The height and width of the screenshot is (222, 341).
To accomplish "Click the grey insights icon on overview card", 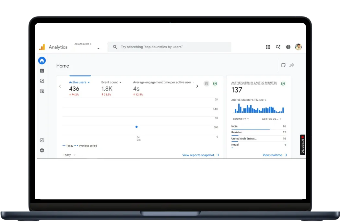I will (x=206, y=83).
